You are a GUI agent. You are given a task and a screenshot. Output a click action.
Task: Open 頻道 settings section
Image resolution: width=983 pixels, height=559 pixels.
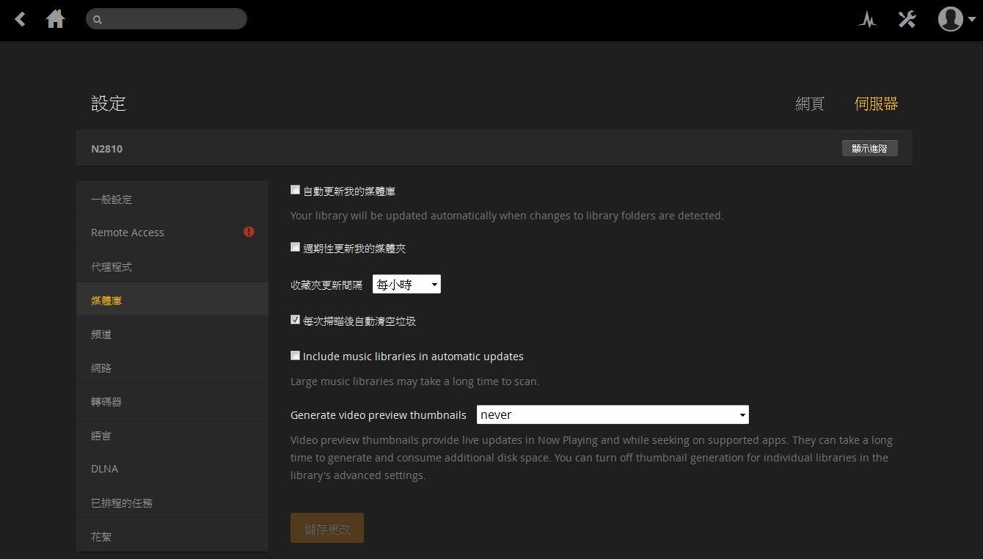point(172,334)
